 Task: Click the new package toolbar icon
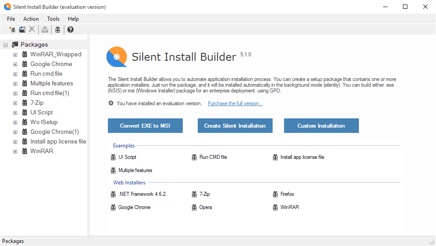(x=12, y=29)
